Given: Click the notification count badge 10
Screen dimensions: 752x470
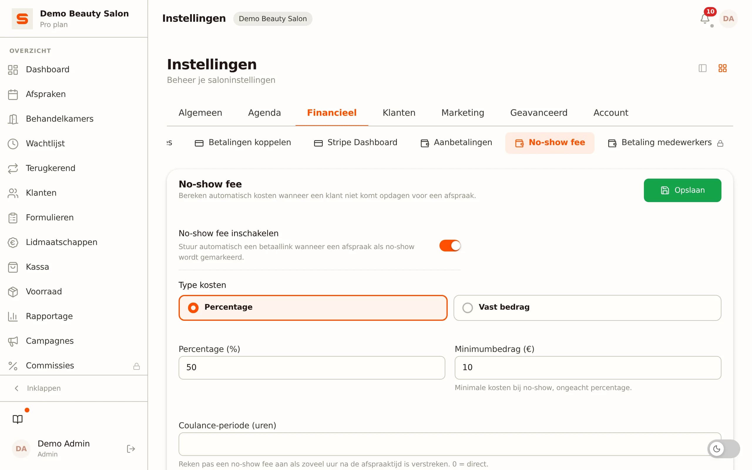Looking at the screenshot, I should [710, 11].
